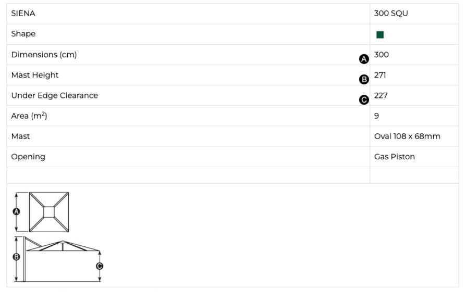Click the 271 mast height value
466x302 pixels.
click(x=380, y=75)
